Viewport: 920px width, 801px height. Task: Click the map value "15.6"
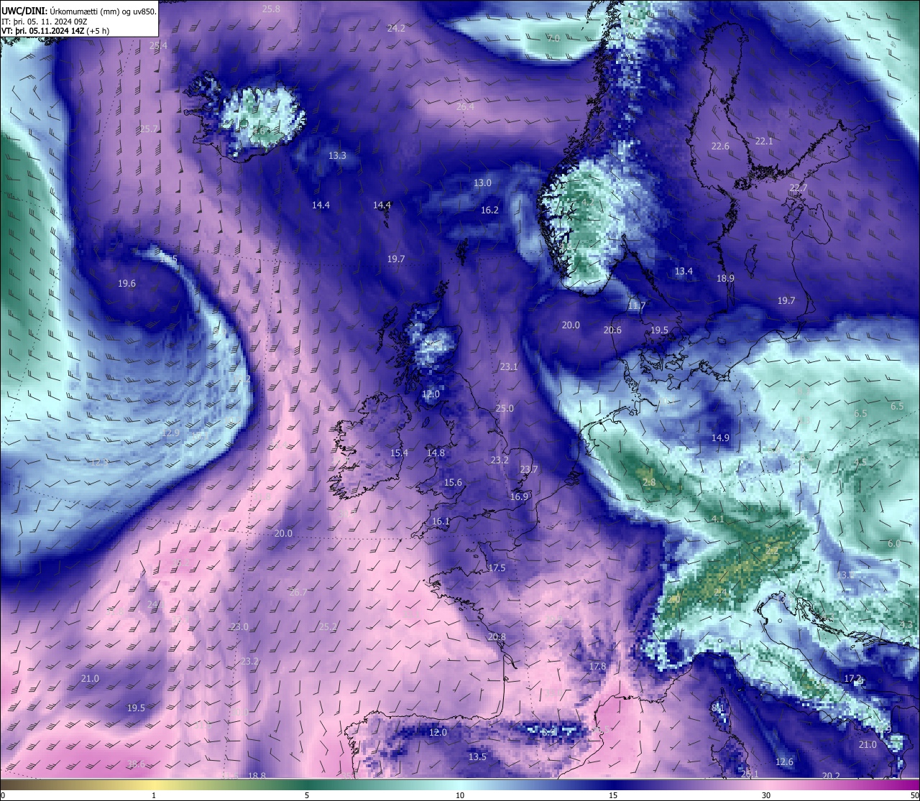(453, 482)
